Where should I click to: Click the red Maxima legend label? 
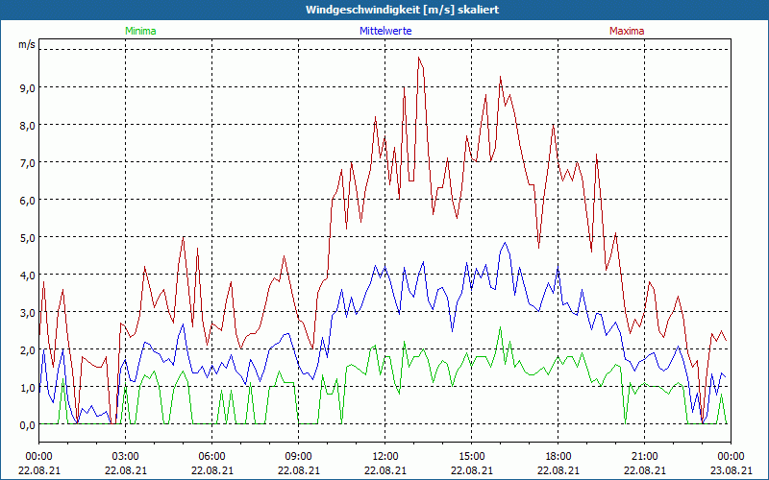[627, 31]
